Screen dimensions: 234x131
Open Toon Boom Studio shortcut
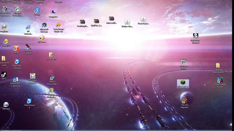pyautogui.click(x=58, y=25)
